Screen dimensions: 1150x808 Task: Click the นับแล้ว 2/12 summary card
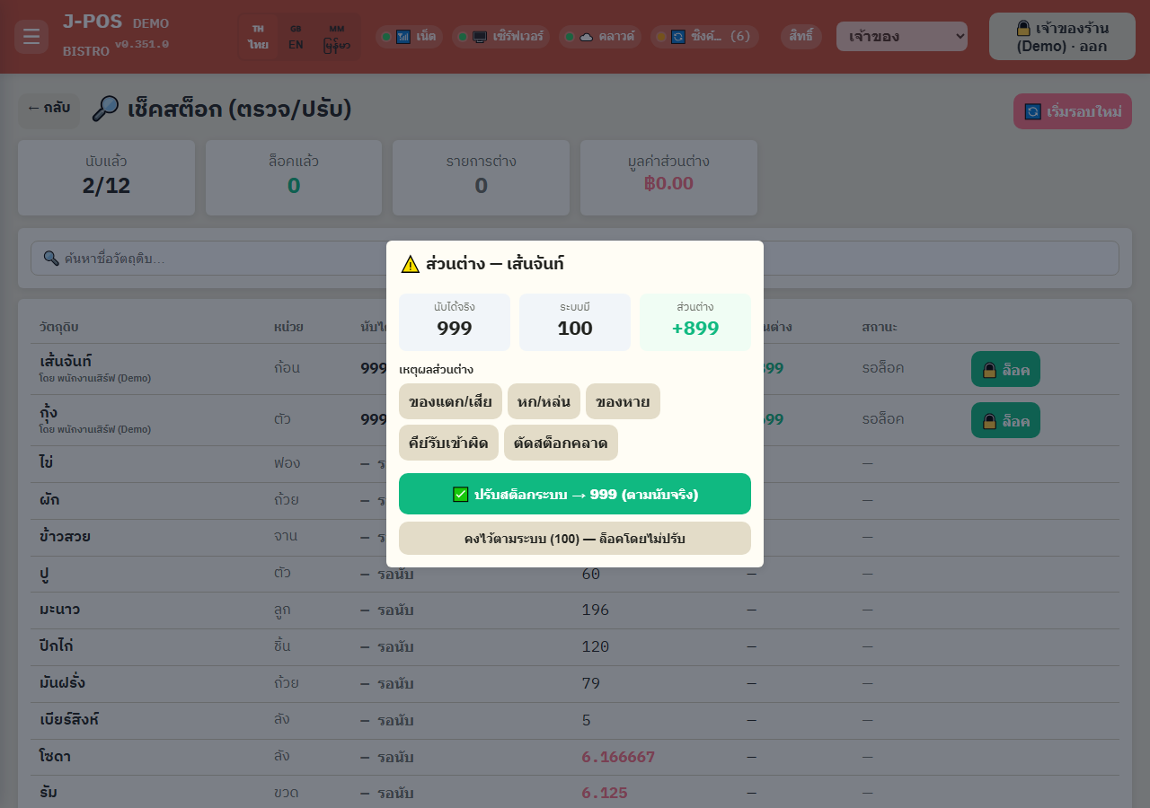pos(106,178)
